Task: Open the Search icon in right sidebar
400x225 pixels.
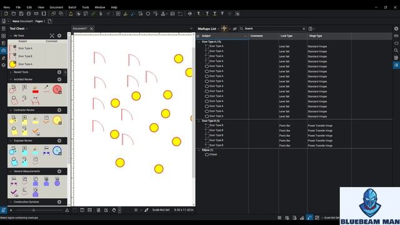Action: pos(396,51)
